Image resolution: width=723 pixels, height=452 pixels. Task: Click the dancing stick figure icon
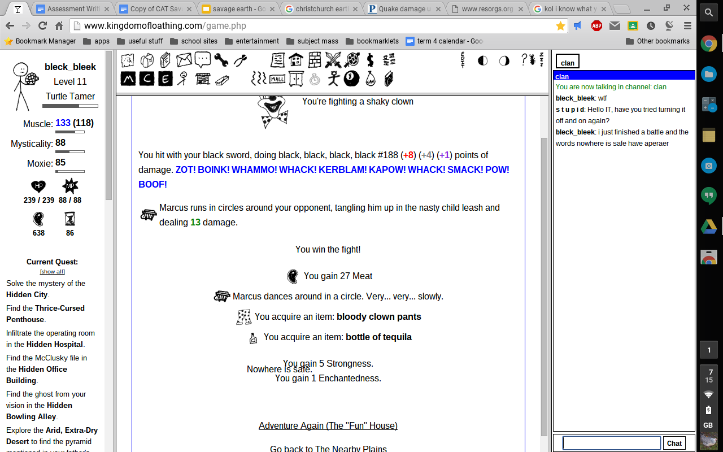pos(333,79)
